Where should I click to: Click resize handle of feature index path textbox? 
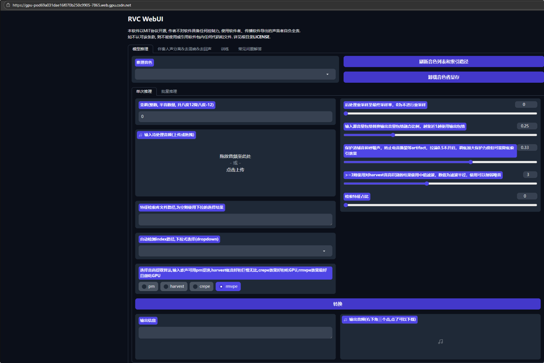click(x=330, y=224)
